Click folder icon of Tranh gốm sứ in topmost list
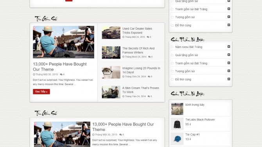Viewport: 262px width, 147px height. tap(172, 9)
